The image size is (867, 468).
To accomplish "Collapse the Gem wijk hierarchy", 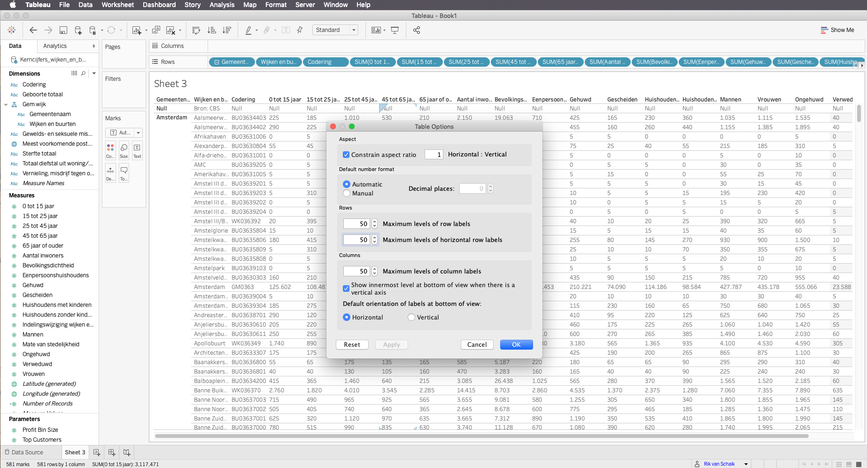I will pos(6,104).
